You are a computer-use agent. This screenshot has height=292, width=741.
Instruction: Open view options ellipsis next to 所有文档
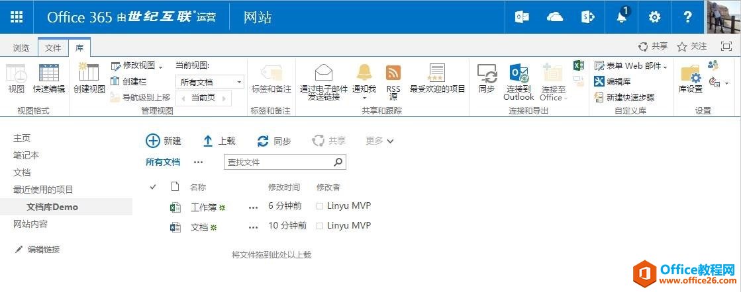[199, 163]
